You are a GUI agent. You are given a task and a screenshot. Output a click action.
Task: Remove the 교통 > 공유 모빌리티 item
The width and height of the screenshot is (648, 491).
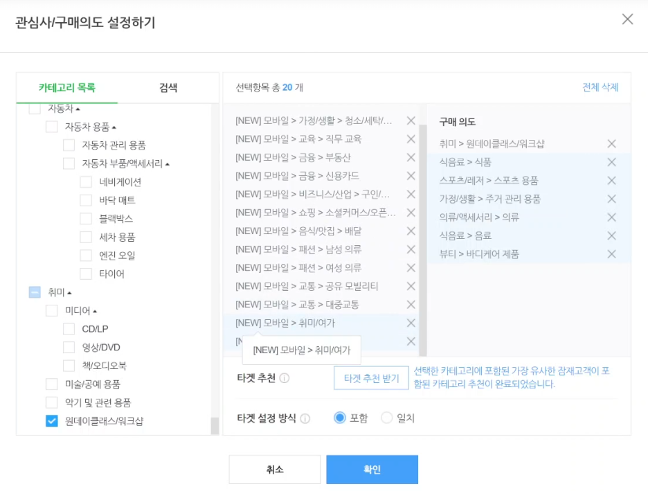tap(411, 286)
